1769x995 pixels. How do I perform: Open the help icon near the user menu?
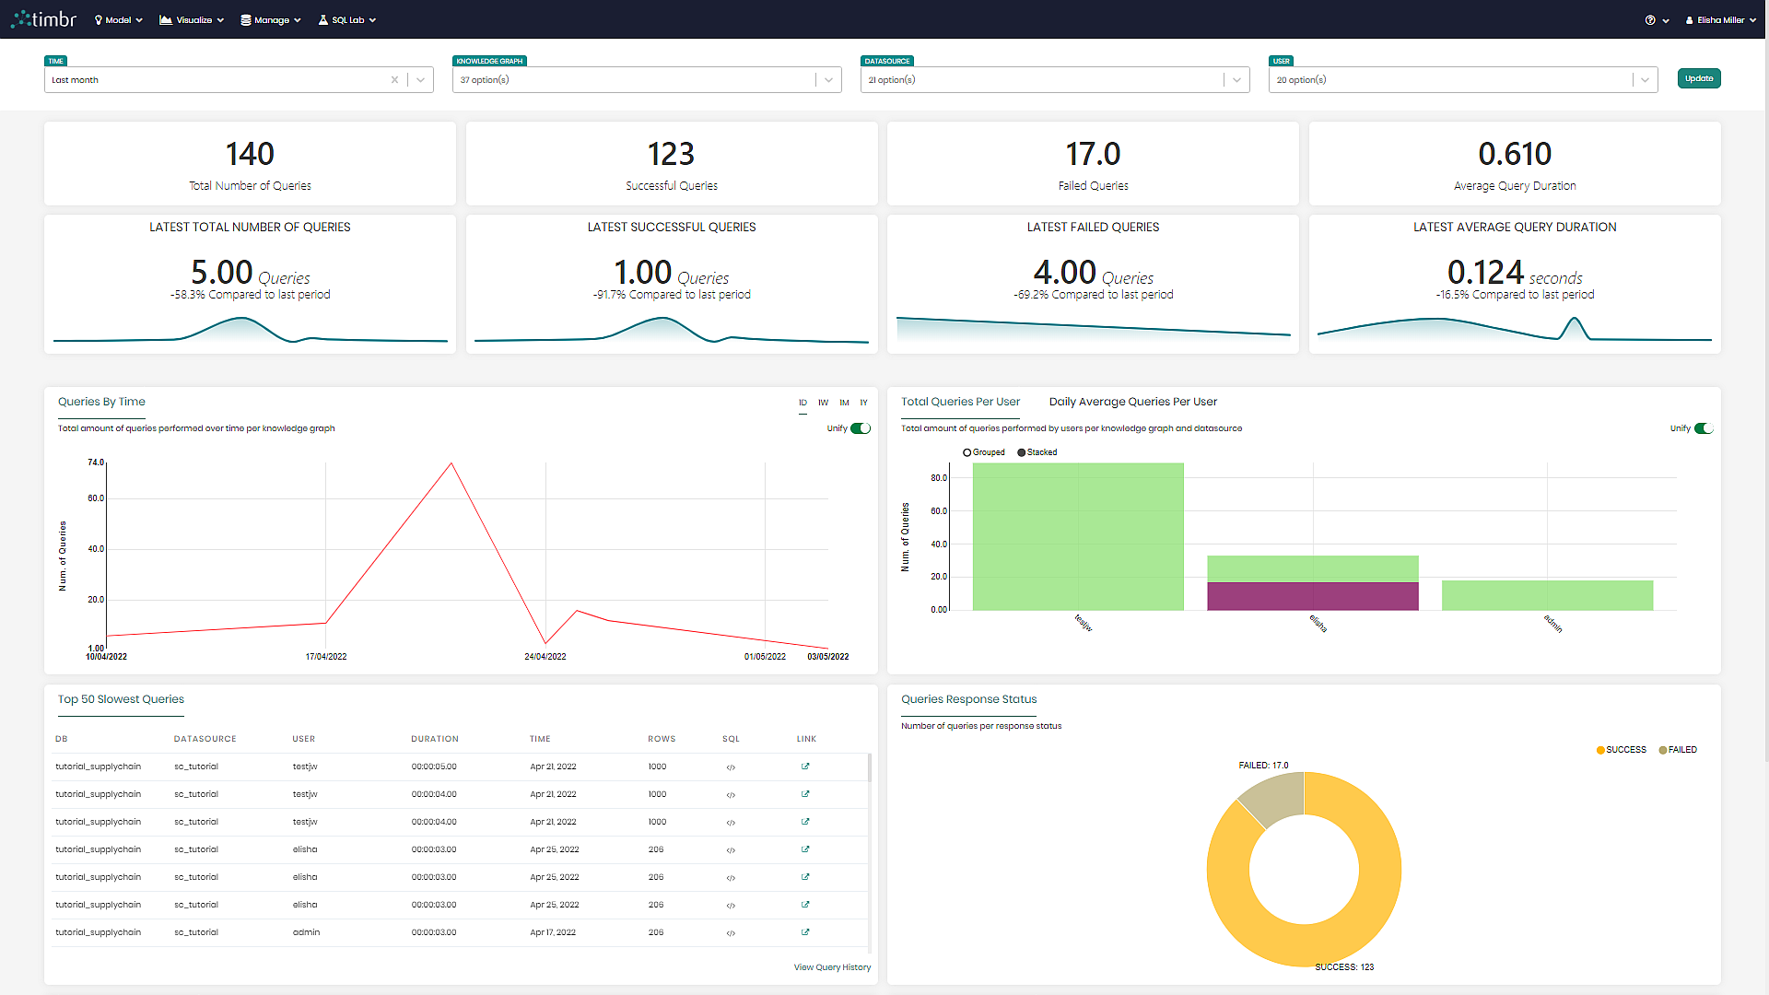pyautogui.click(x=1650, y=19)
